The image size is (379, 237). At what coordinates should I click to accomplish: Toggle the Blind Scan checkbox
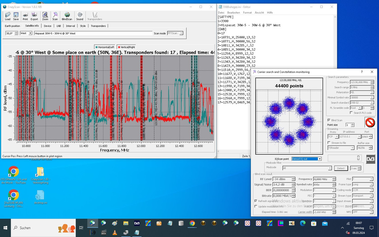[x=329, y=120]
